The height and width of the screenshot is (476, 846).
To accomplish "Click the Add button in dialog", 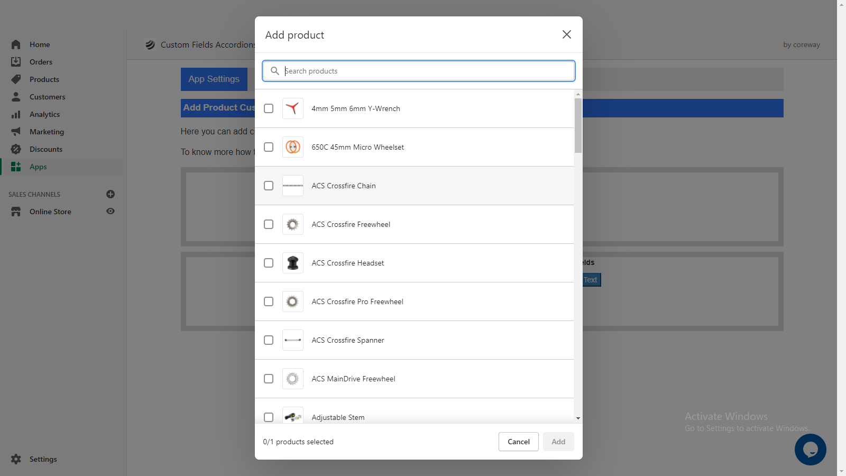I will tap(558, 442).
